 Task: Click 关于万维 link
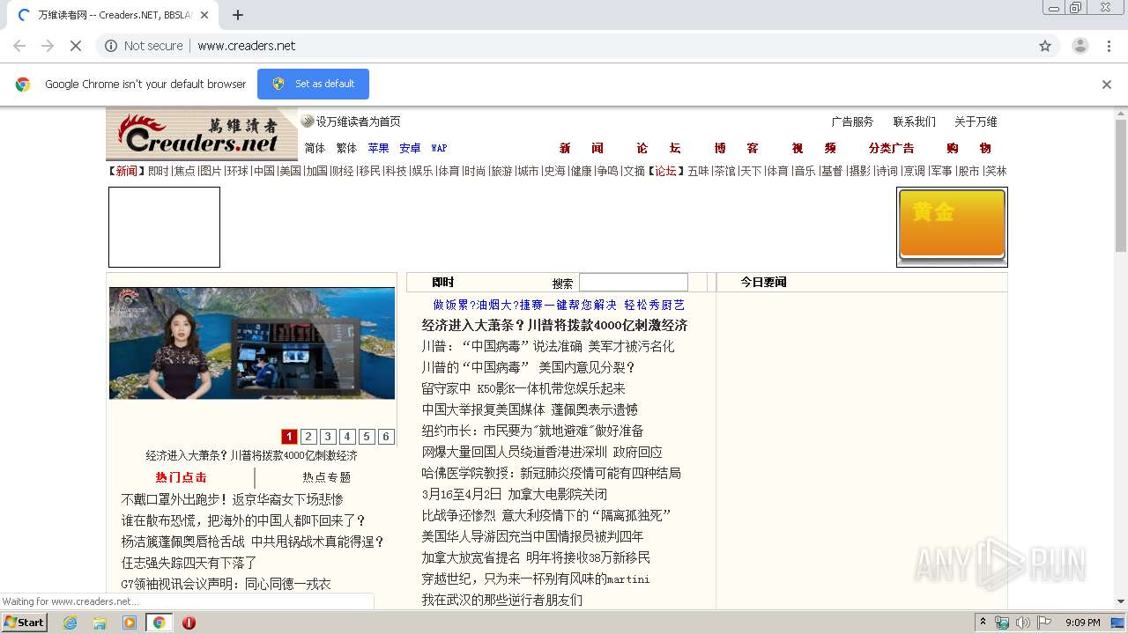point(976,122)
